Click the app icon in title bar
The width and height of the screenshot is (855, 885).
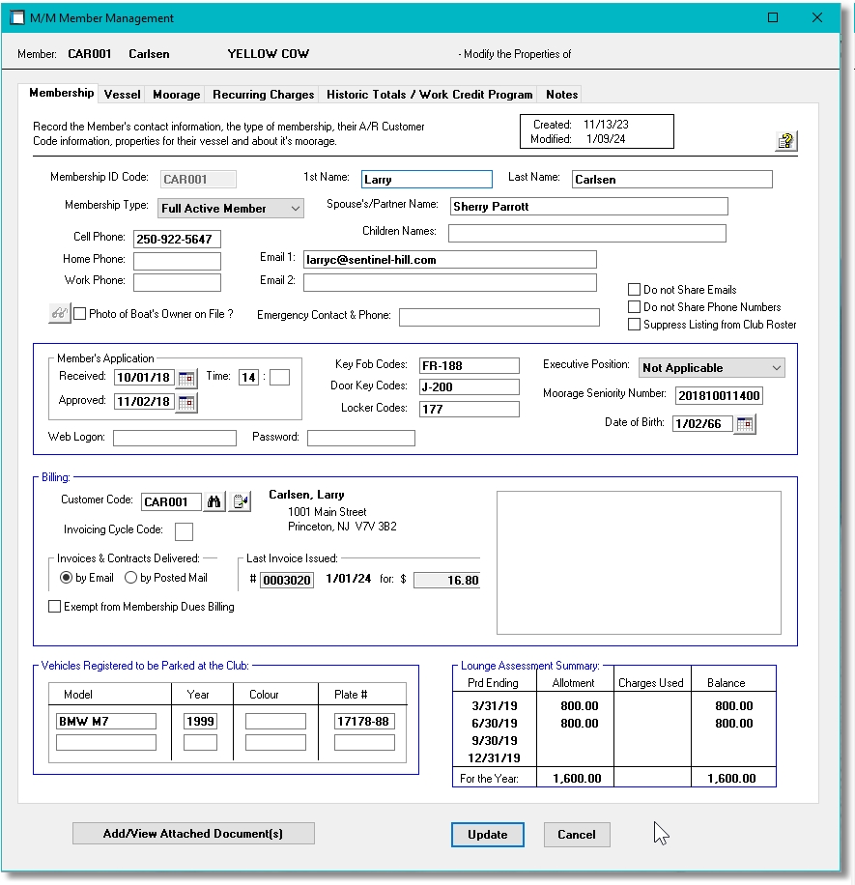17,18
